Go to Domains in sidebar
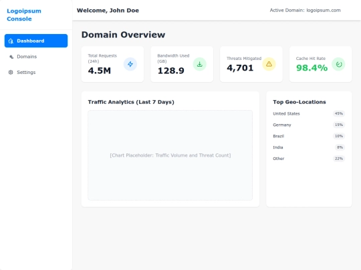Image resolution: width=361 pixels, height=270 pixels. pos(36,57)
